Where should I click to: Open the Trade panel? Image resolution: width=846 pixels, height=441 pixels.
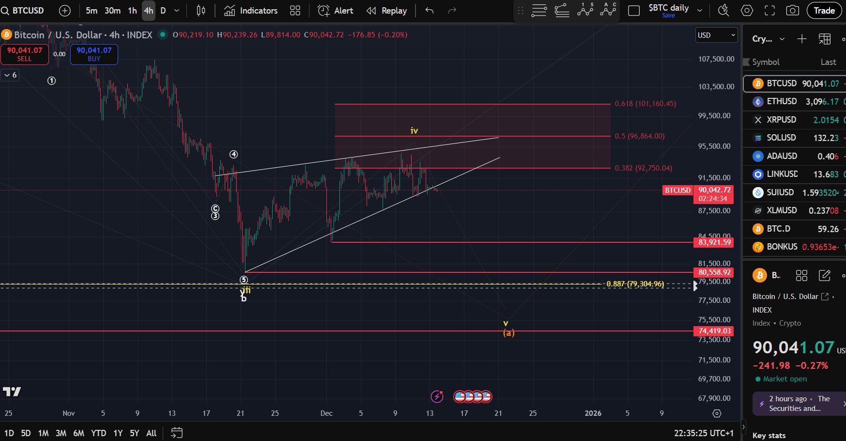point(824,11)
